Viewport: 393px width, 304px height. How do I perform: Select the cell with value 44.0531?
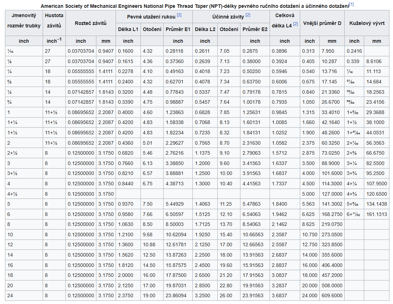click(x=377, y=133)
